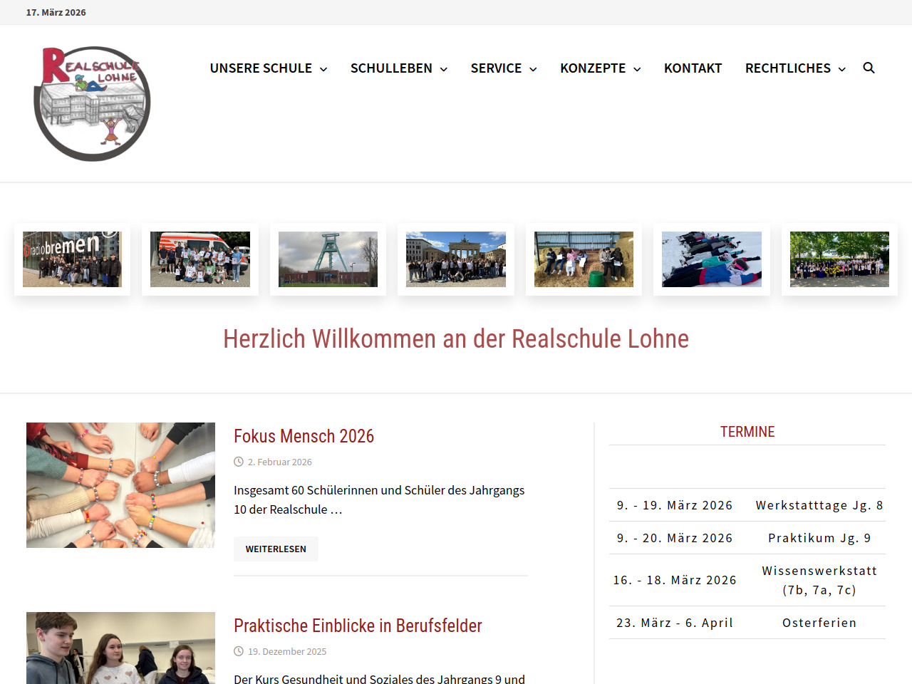View the snow angels photo
Viewport: 912px width, 684px height.
pos(712,259)
